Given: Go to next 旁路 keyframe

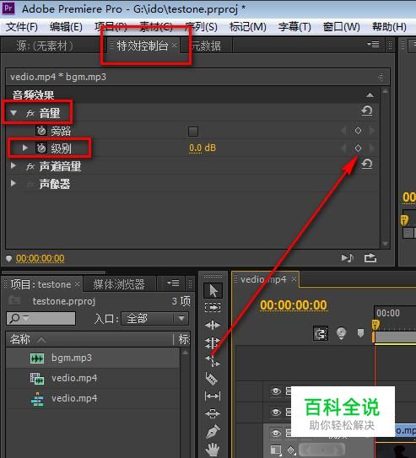Looking at the screenshot, I should point(372,131).
